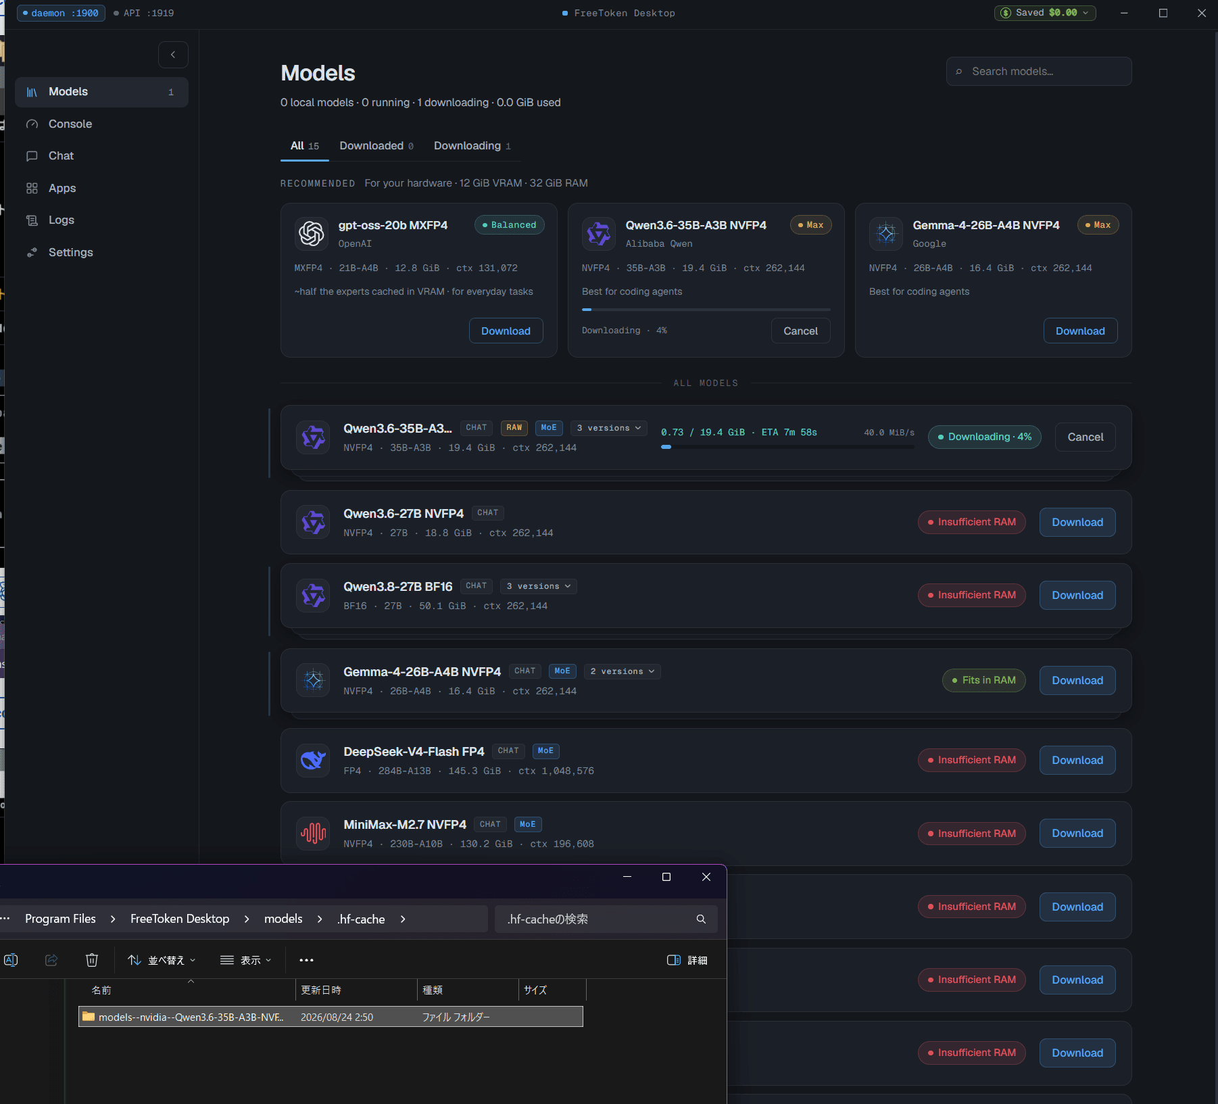Click the Downloading 4% status badge
The image size is (1218, 1104).
click(x=984, y=437)
